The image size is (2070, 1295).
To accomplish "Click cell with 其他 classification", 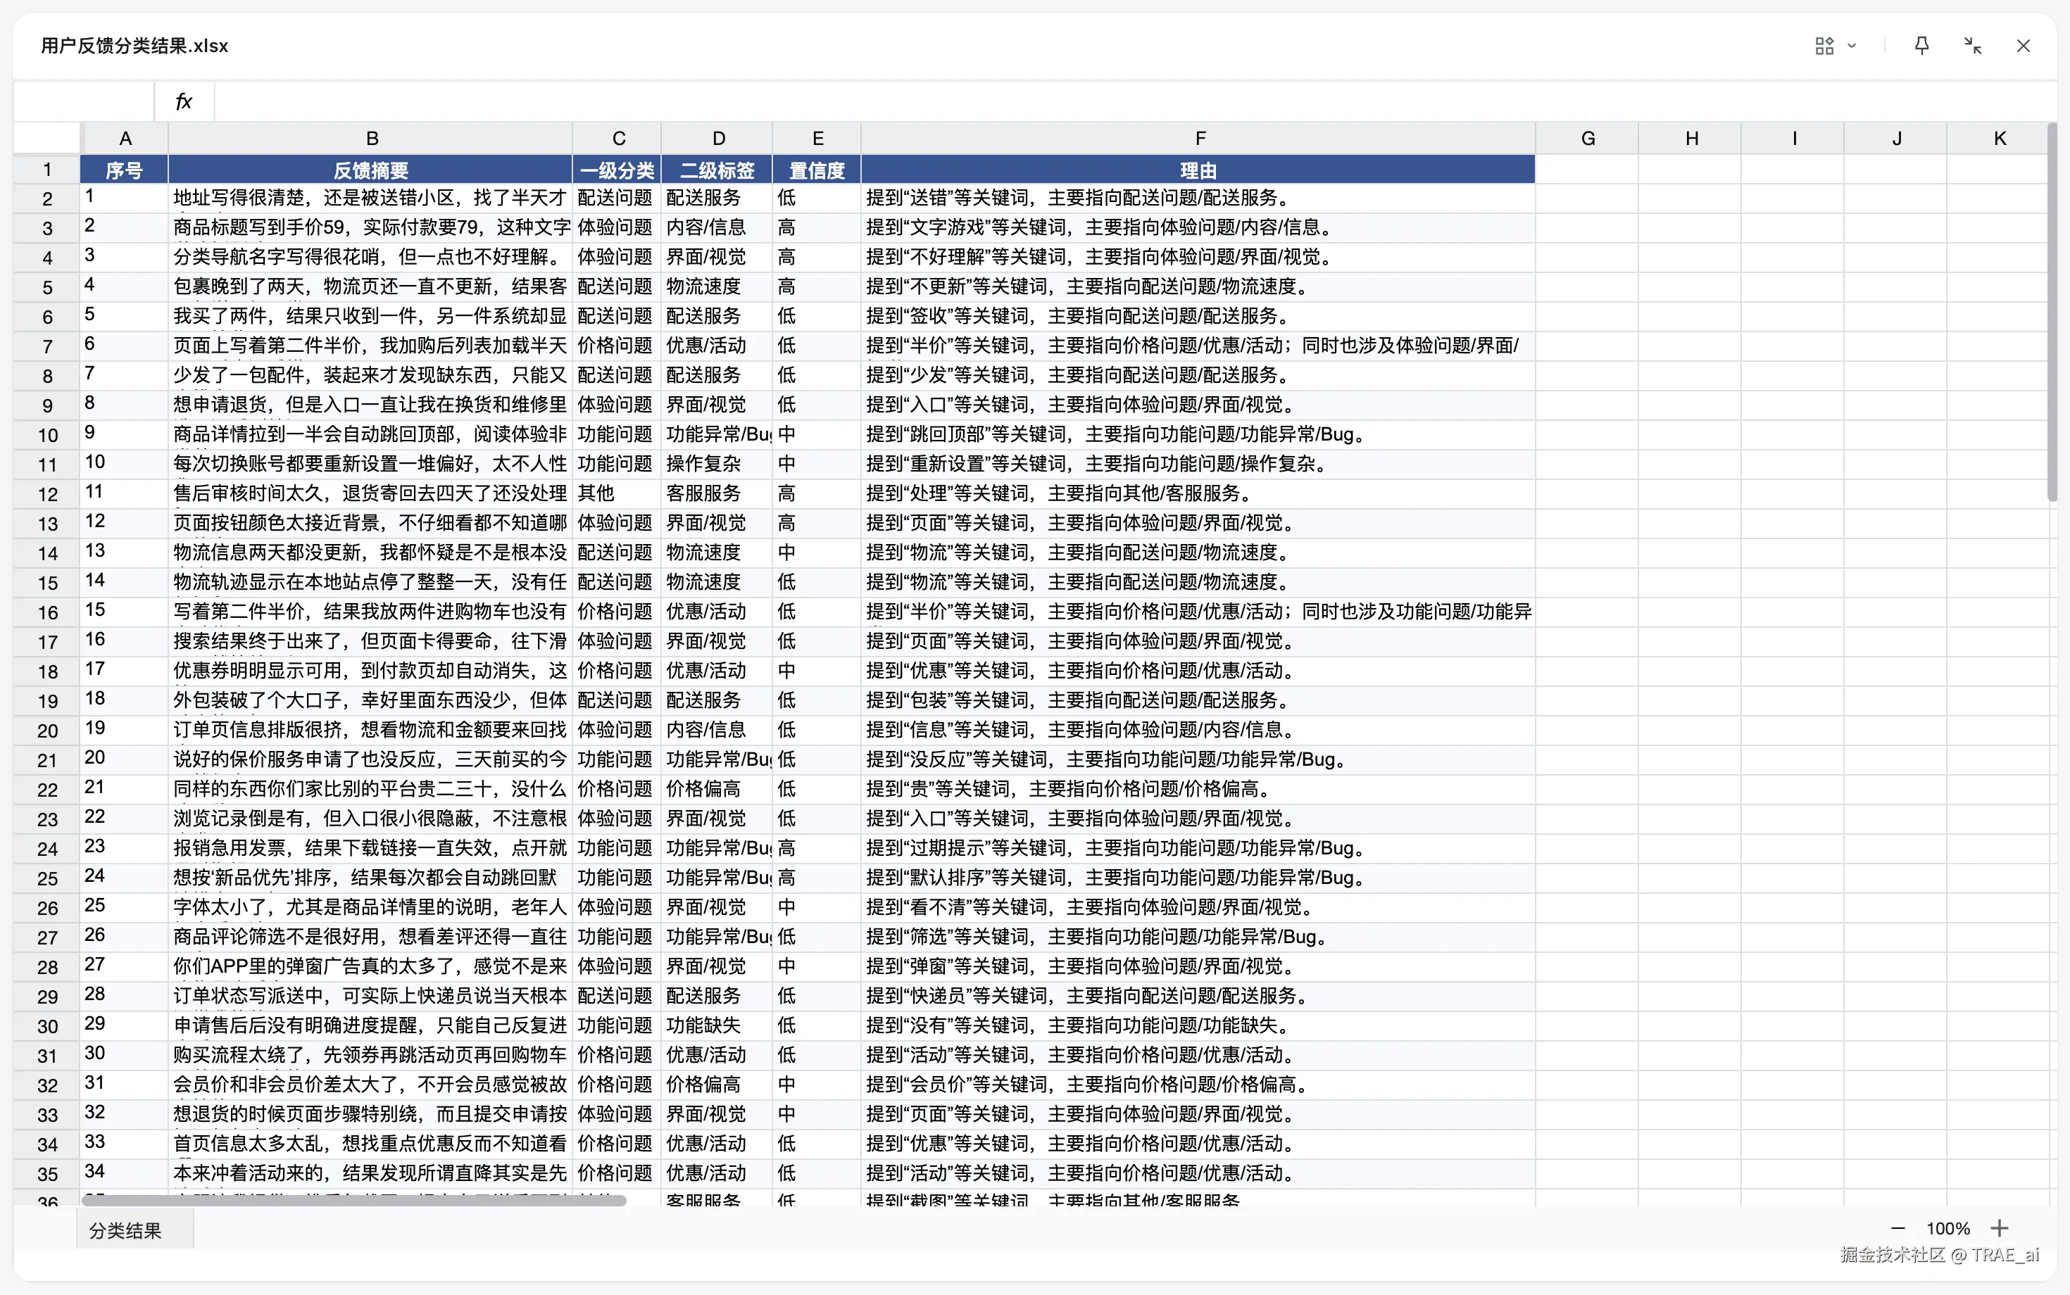I will [617, 493].
